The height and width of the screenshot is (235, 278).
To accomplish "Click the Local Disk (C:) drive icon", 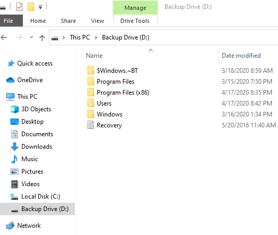I will pos(14,197).
